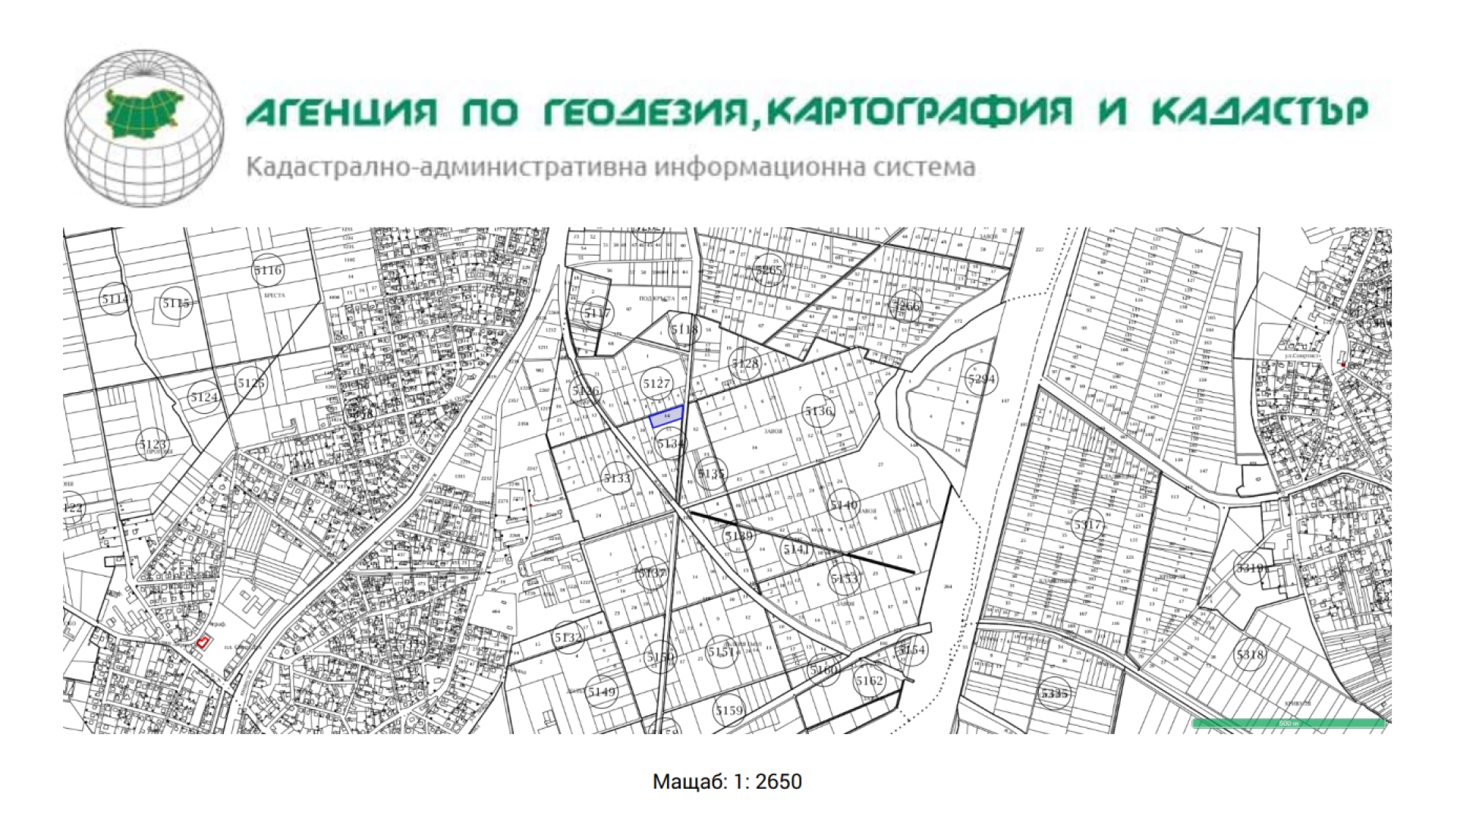
Task: Select circled massif number 5140
Action: 844,505
